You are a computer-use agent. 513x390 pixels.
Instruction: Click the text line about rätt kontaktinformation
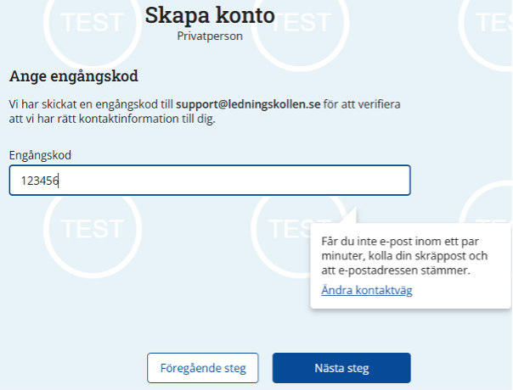point(113,120)
